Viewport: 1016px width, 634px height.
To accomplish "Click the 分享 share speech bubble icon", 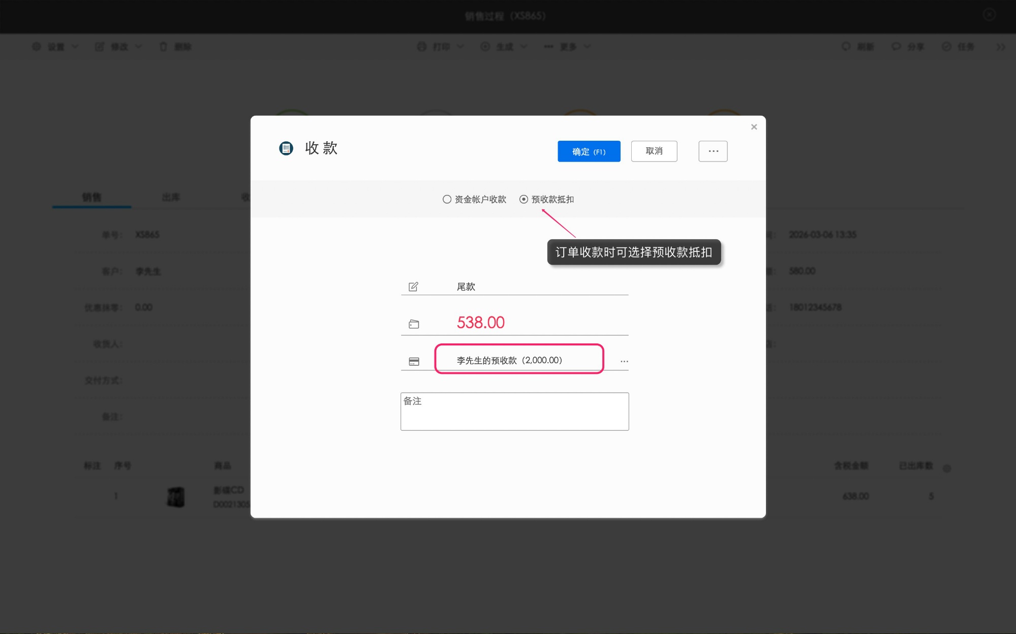I will click(896, 46).
